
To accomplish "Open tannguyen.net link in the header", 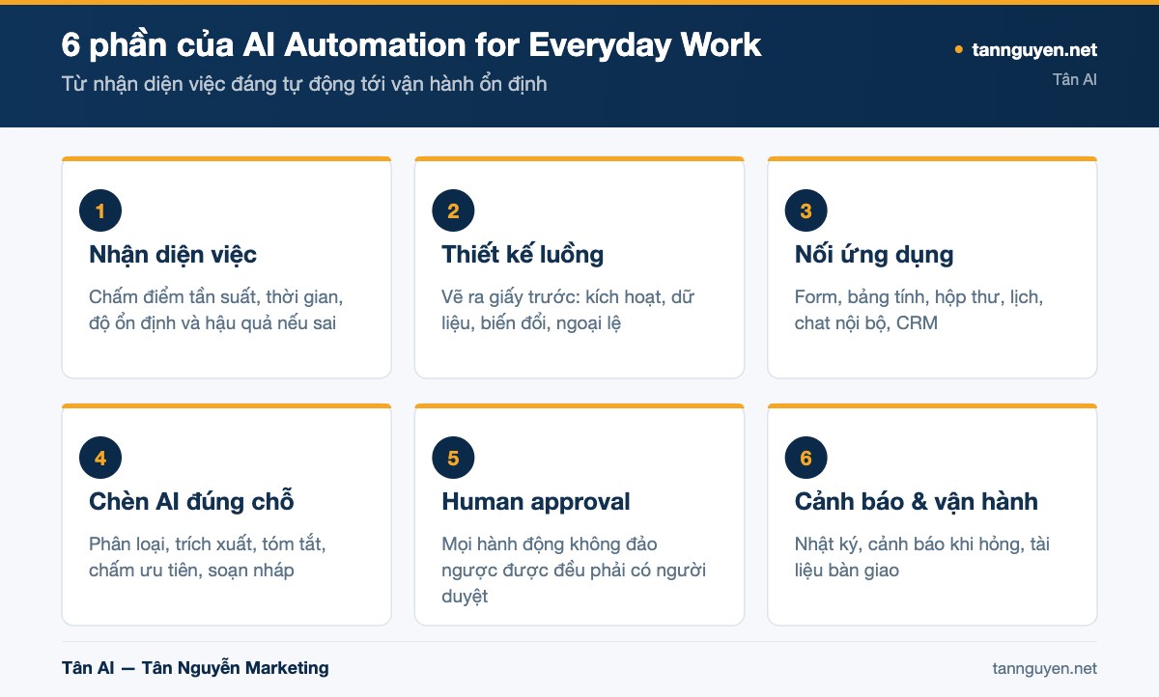I will pyautogui.click(x=1034, y=50).
